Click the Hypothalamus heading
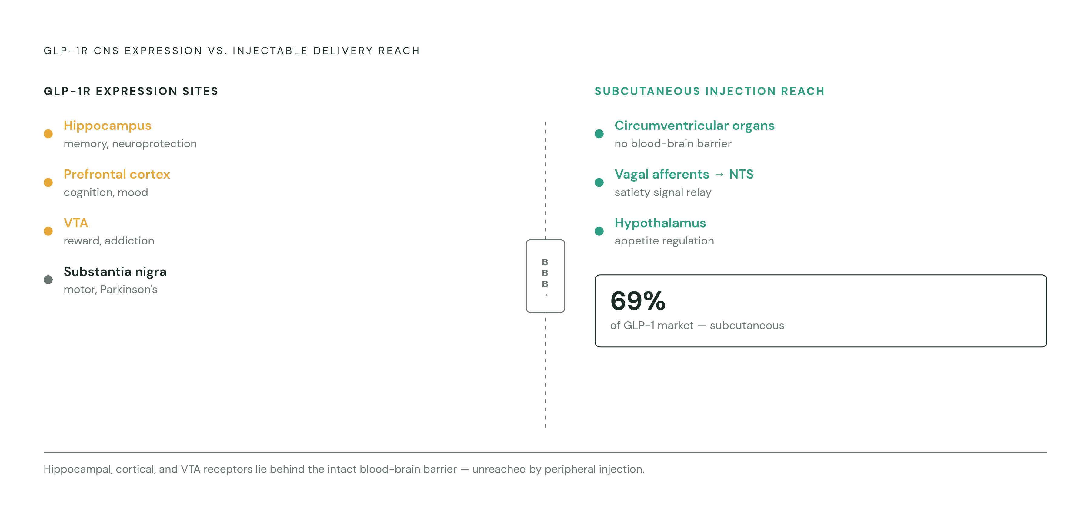Screen dimensions: 1091x521 click(660, 223)
